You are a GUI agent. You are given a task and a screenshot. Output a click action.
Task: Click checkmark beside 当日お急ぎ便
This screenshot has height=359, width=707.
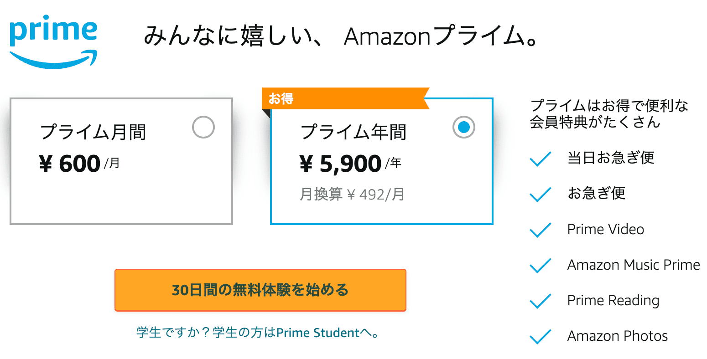coord(541,159)
